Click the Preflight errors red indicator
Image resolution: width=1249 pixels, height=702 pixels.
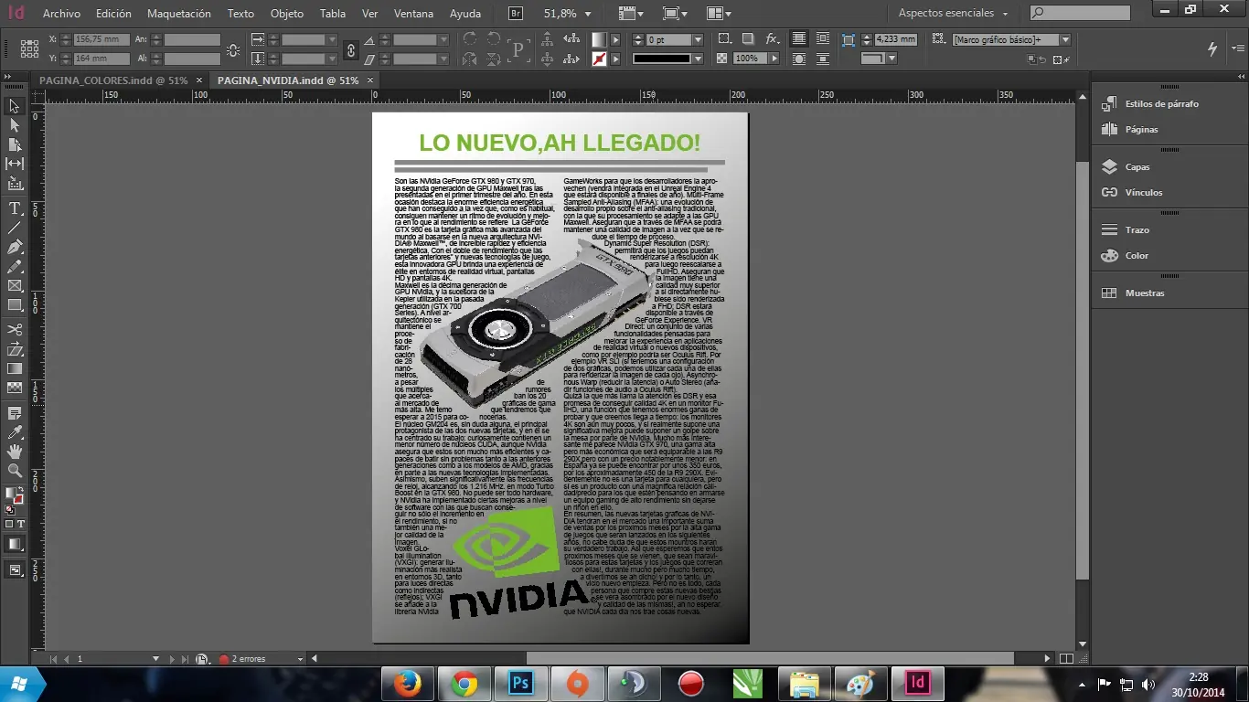[224, 659]
